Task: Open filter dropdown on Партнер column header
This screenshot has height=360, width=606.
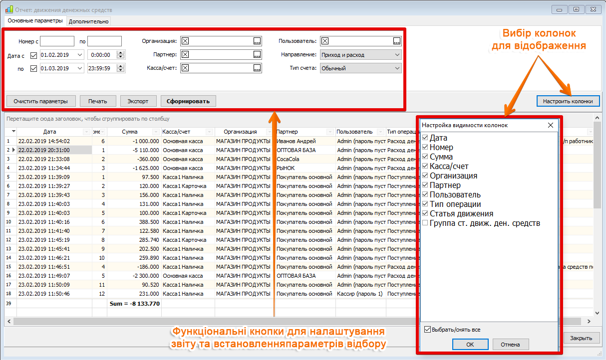Action: point(330,132)
